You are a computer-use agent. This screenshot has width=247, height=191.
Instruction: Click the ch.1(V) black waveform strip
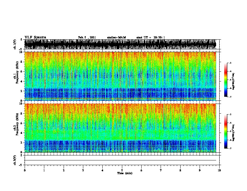[120, 44]
